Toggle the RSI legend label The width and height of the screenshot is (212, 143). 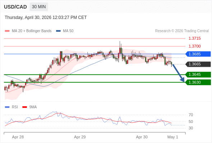click(15, 107)
